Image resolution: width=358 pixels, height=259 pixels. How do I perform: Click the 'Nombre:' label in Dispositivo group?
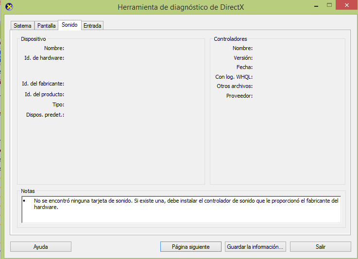(54, 48)
